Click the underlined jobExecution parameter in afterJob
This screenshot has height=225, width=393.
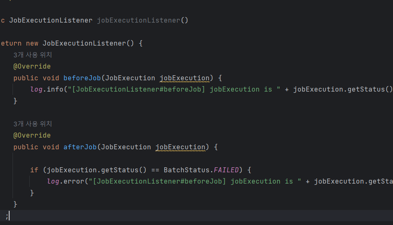click(180, 147)
